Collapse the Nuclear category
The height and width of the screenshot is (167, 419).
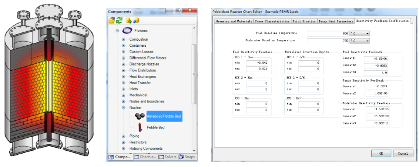[123, 107]
